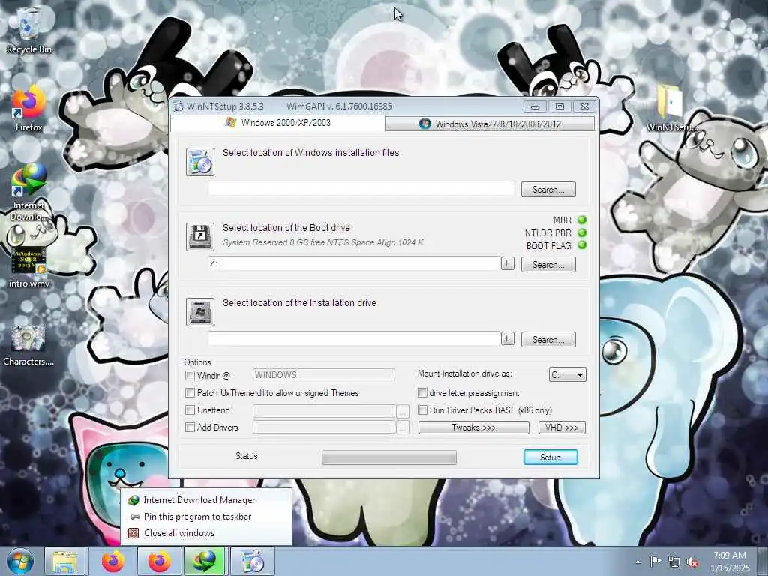The height and width of the screenshot is (576, 768).
Task: Open the Internet Download Manager desktop shortcut
Action: (x=29, y=192)
